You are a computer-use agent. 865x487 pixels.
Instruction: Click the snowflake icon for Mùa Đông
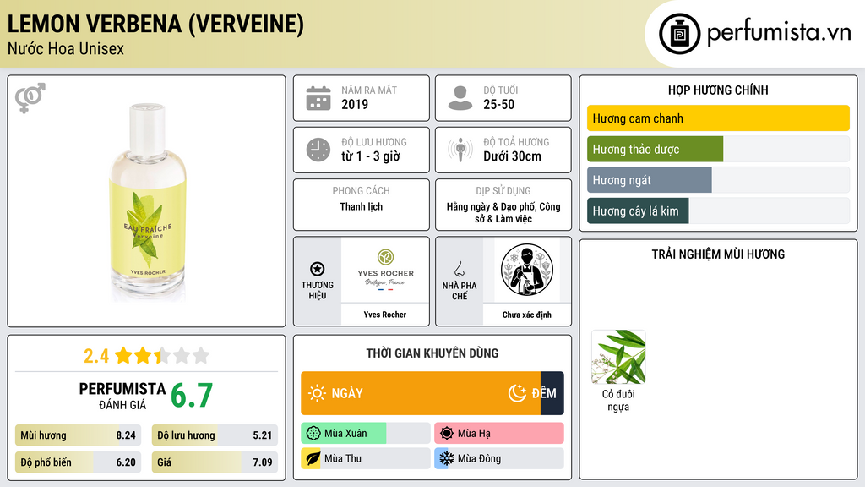[446, 458]
